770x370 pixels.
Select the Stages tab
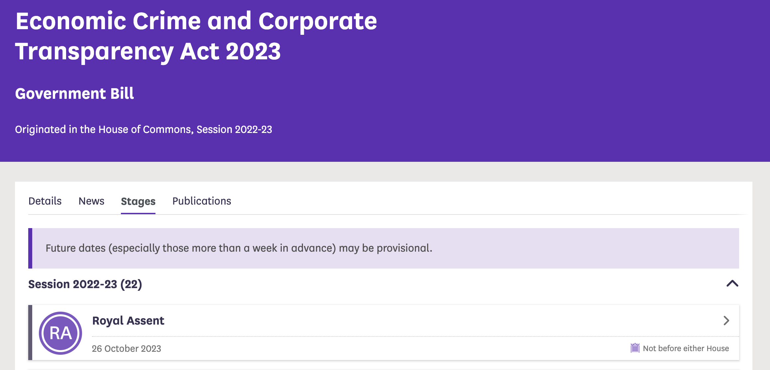tap(138, 201)
